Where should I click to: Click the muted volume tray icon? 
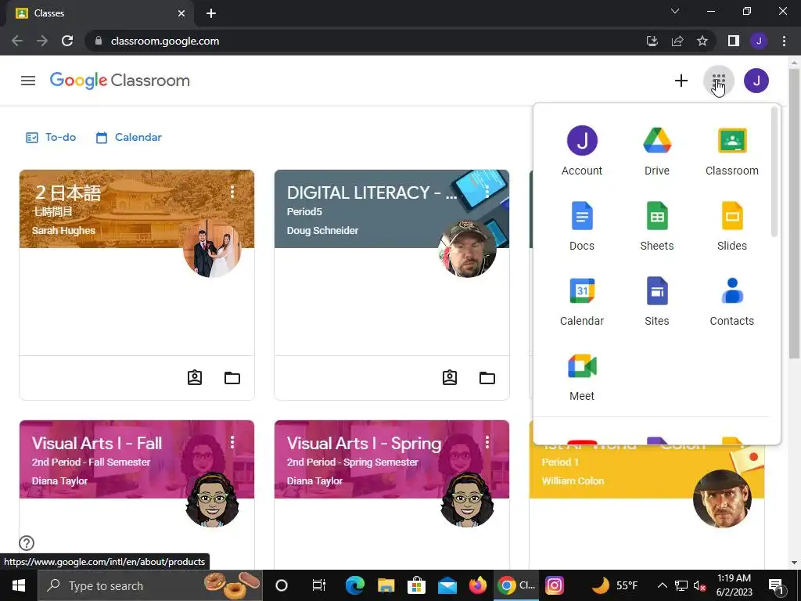[x=699, y=585]
